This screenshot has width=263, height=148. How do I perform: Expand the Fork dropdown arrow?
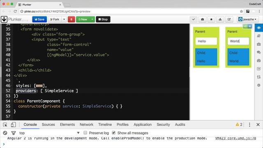tap(64, 19)
